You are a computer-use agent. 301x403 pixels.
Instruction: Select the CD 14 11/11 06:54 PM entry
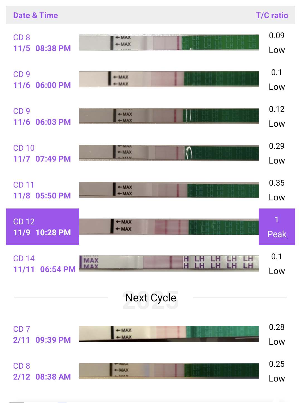tap(44, 264)
